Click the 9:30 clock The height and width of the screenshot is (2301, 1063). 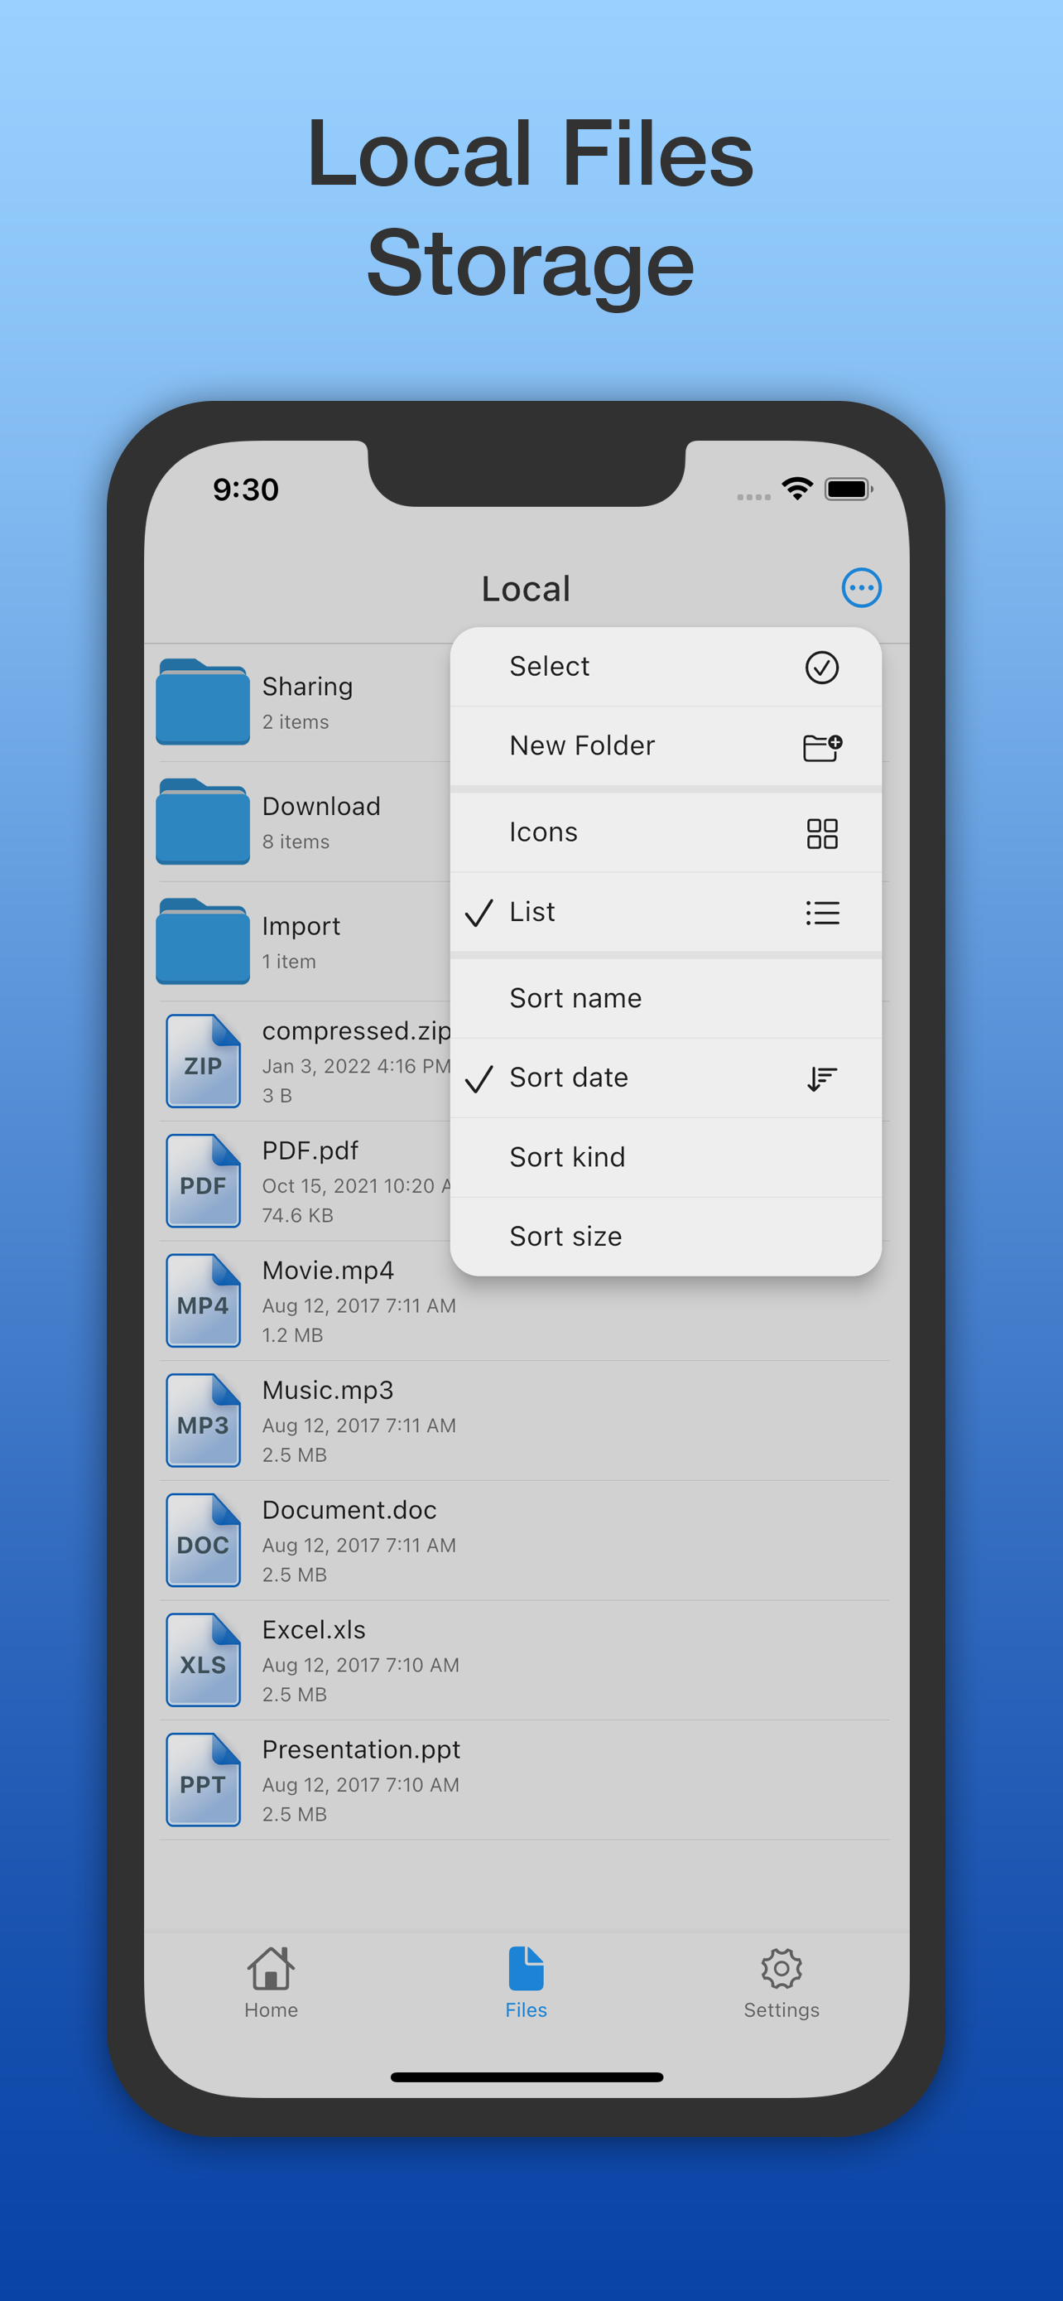pos(245,490)
